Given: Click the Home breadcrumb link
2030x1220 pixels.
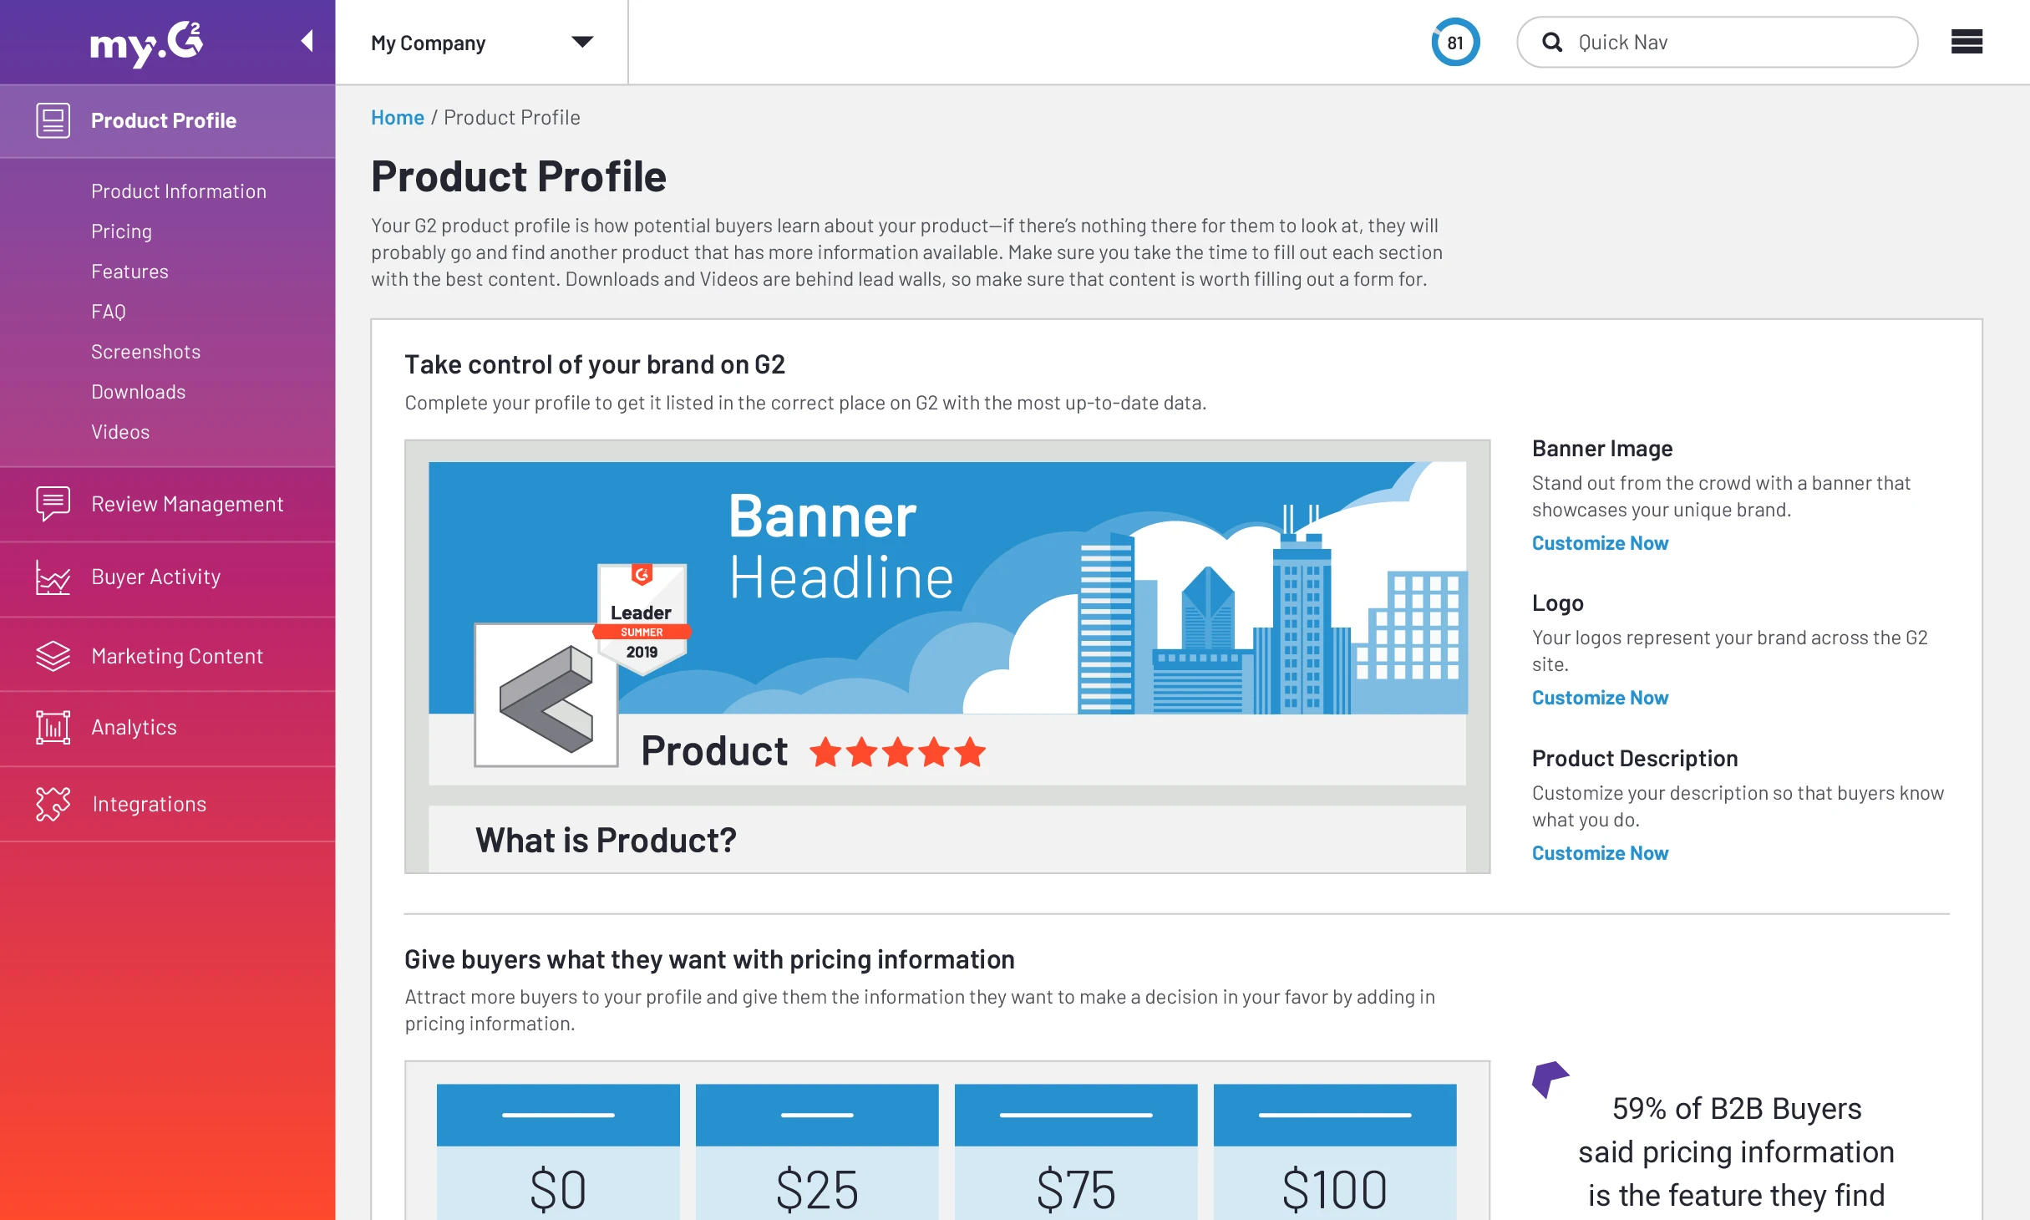Looking at the screenshot, I should pyautogui.click(x=397, y=117).
